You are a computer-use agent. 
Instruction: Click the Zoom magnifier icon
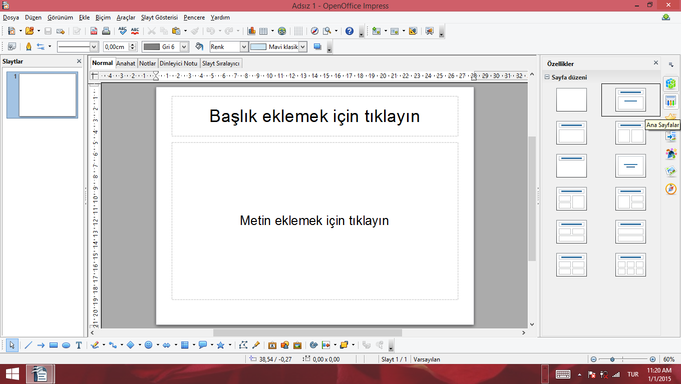pos(327,31)
